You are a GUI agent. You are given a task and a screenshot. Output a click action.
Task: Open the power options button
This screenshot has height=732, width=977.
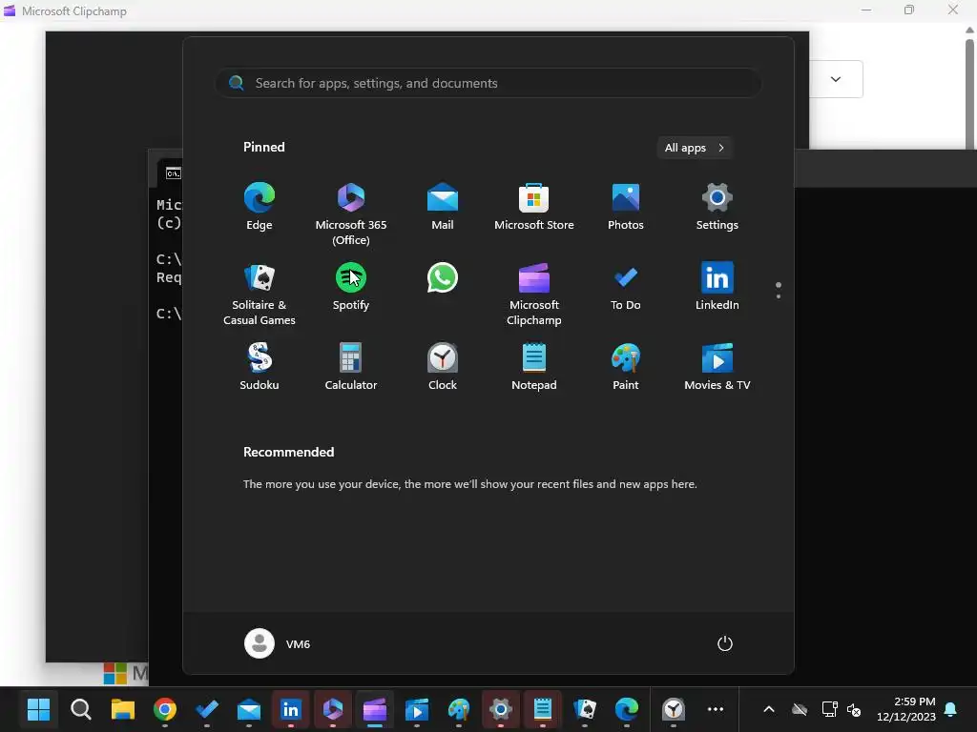[725, 643]
